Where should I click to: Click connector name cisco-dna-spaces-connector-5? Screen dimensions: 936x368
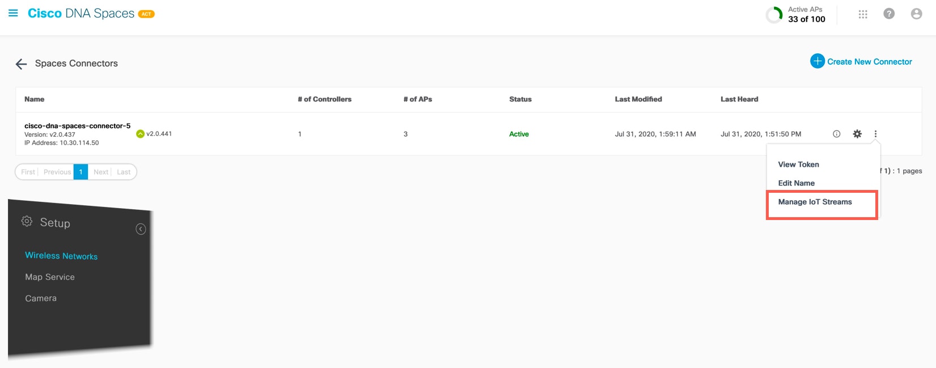coord(78,126)
